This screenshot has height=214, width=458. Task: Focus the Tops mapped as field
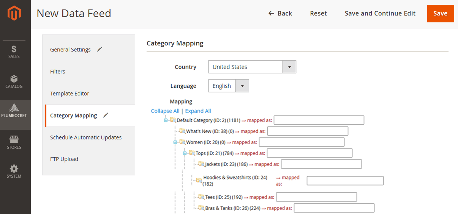point(310,153)
